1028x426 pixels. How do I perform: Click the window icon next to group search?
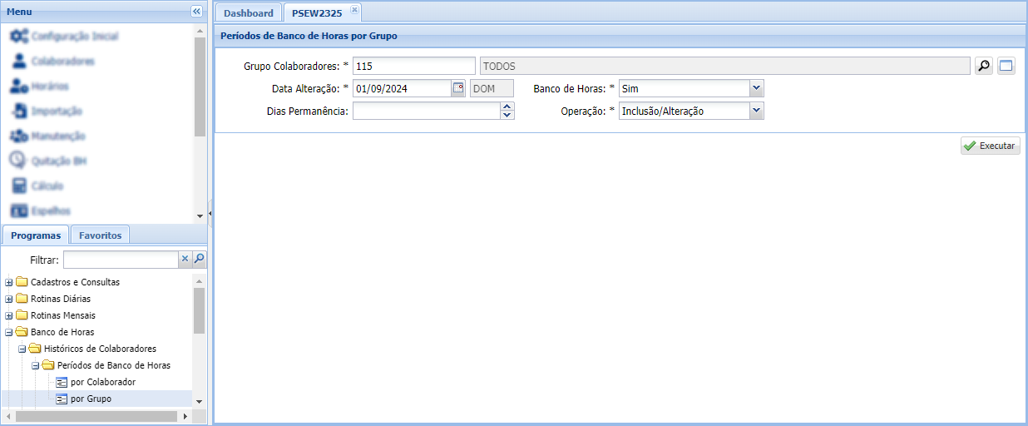1006,67
